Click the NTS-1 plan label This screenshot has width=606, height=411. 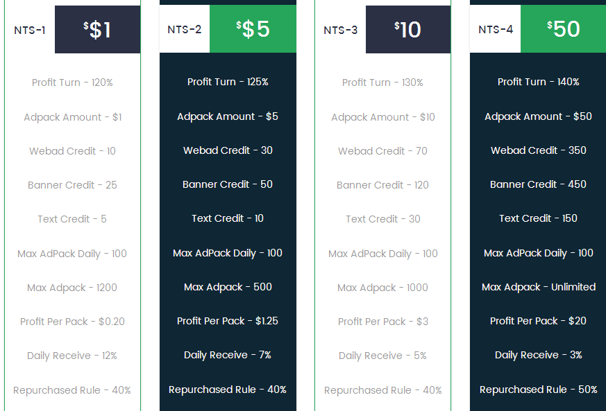[x=30, y=30]
